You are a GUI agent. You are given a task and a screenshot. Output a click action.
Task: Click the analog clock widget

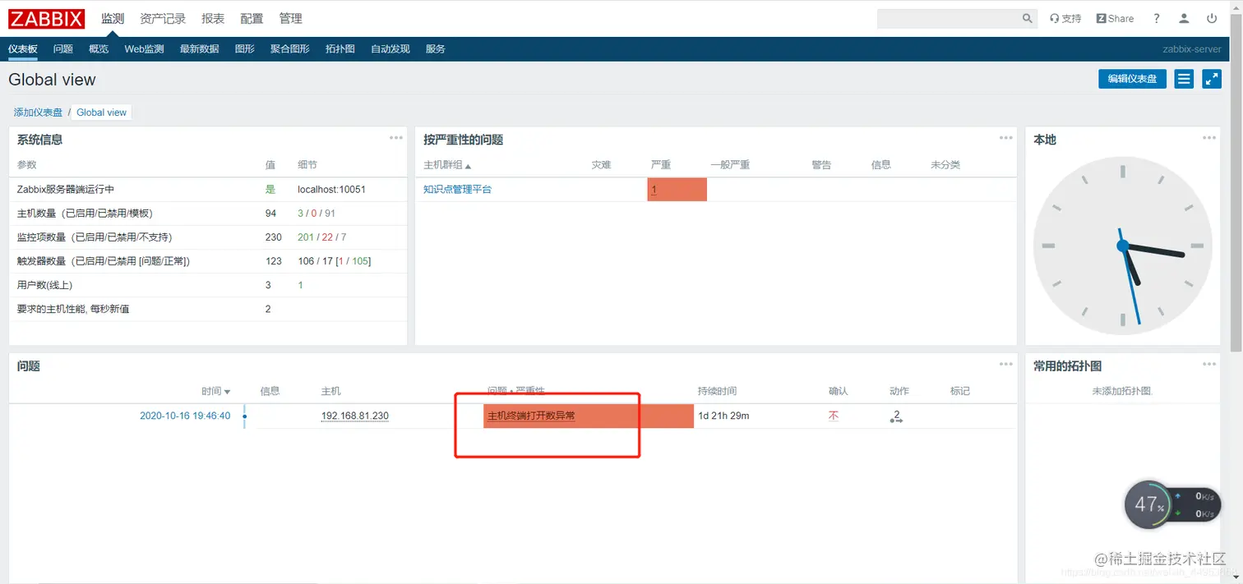1122,246
